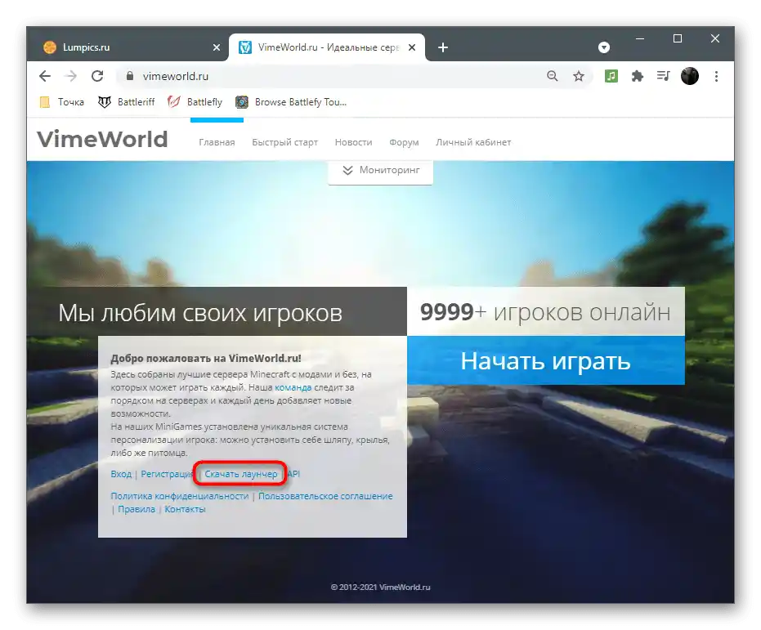The image size is (761, 630).
Task: Close the Lumpics.ru tab
Action: [217, 47]
